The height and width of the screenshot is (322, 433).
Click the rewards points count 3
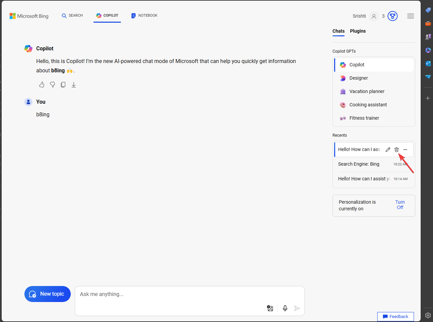383,16
